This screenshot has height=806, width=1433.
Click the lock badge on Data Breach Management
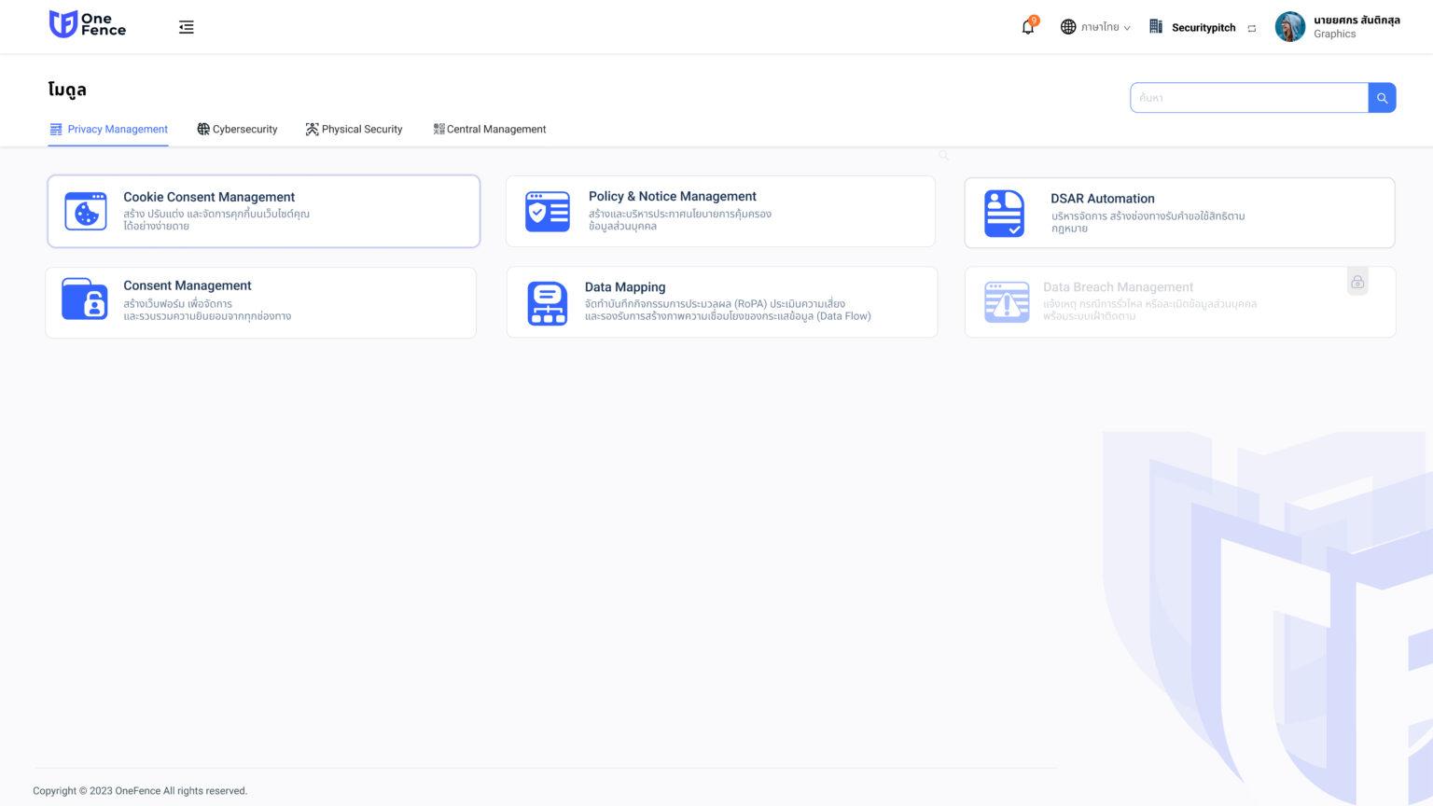coord(1357,281)
